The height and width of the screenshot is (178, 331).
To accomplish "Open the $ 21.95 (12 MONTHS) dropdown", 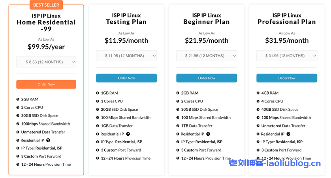I will (207, 56).
